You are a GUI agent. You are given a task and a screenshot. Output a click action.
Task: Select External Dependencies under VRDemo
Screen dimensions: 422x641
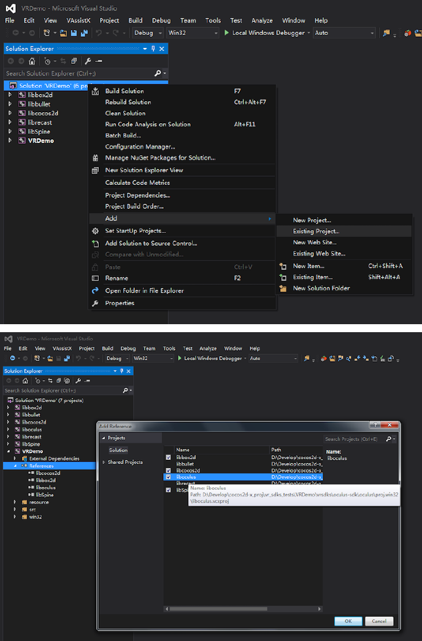click(55, 459)
